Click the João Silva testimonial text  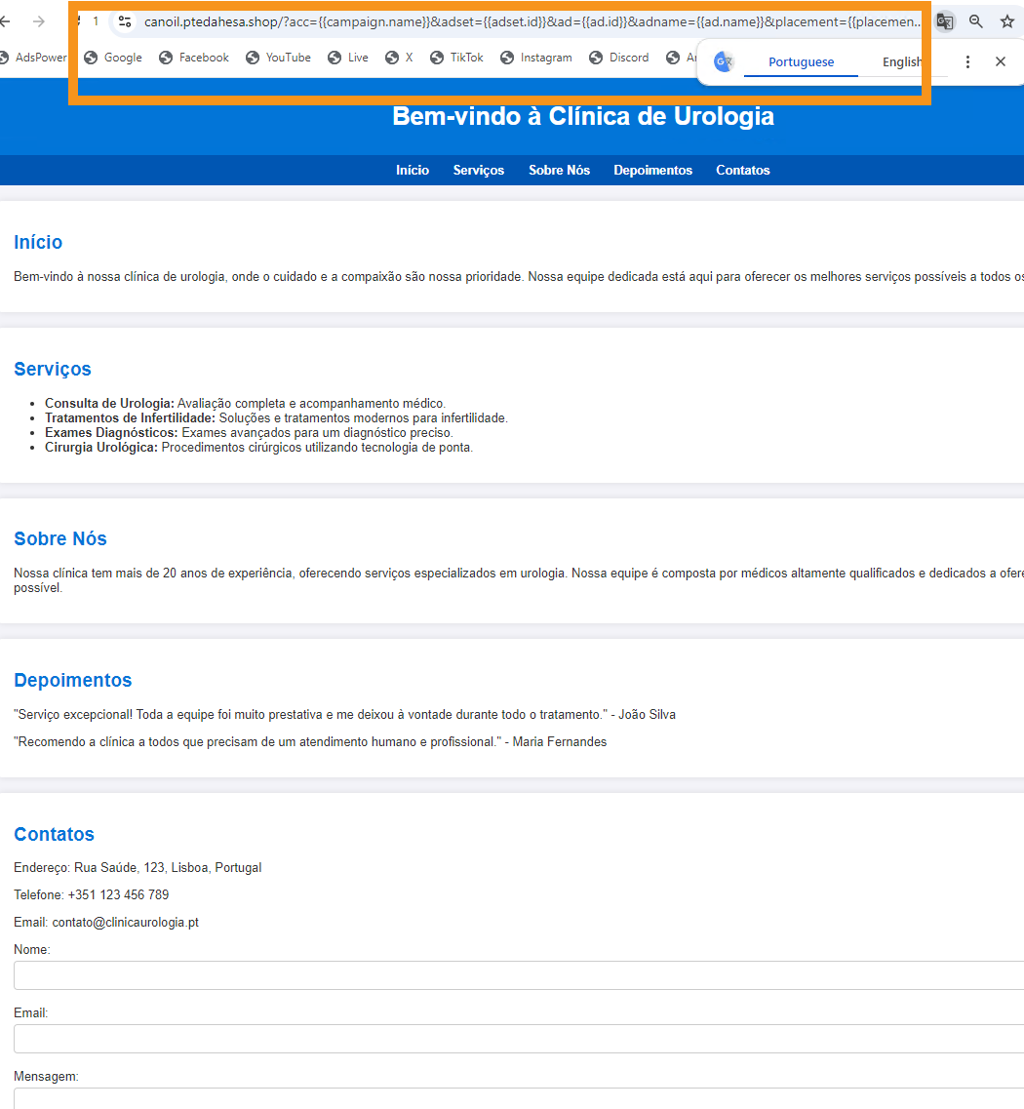click(x=344, y=715)
